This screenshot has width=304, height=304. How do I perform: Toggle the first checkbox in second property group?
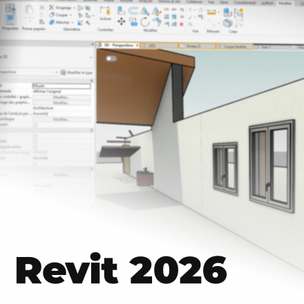35,136
